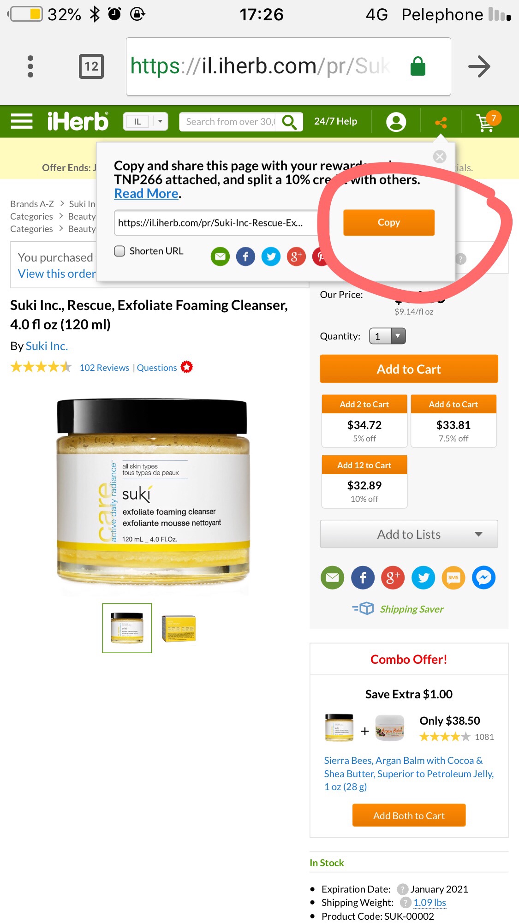This screenshot has height=923, width=519.
Task: Open the account profile icon
Action: 396,122
